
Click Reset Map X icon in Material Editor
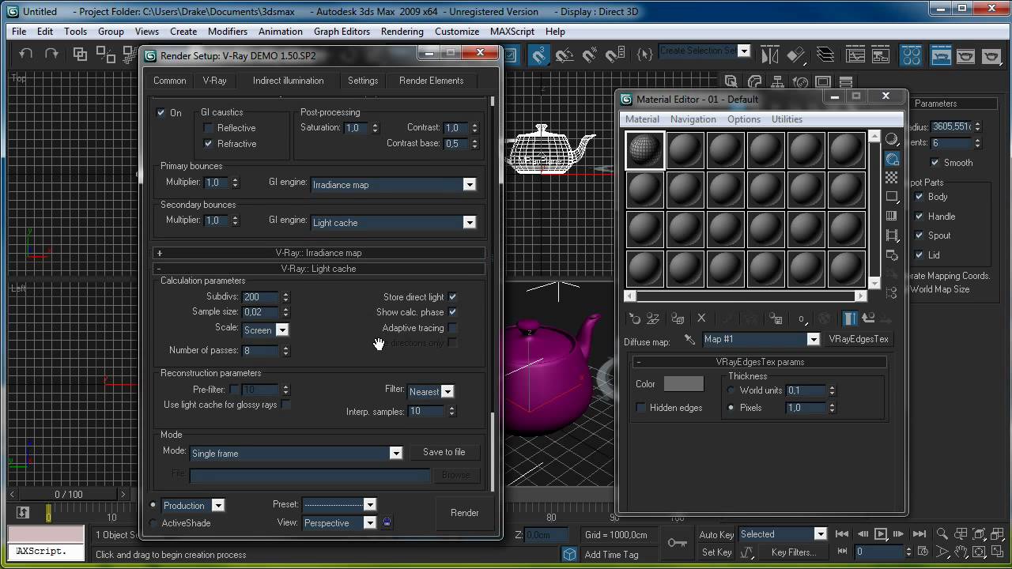coord(701,318)
